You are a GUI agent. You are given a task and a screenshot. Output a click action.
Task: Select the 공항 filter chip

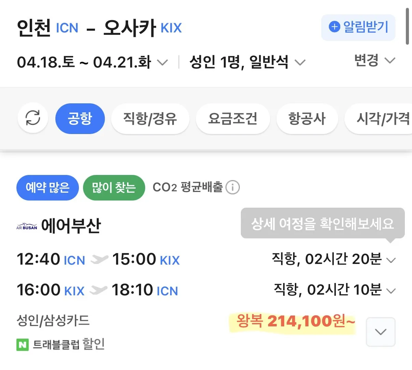tap(80, 119)
